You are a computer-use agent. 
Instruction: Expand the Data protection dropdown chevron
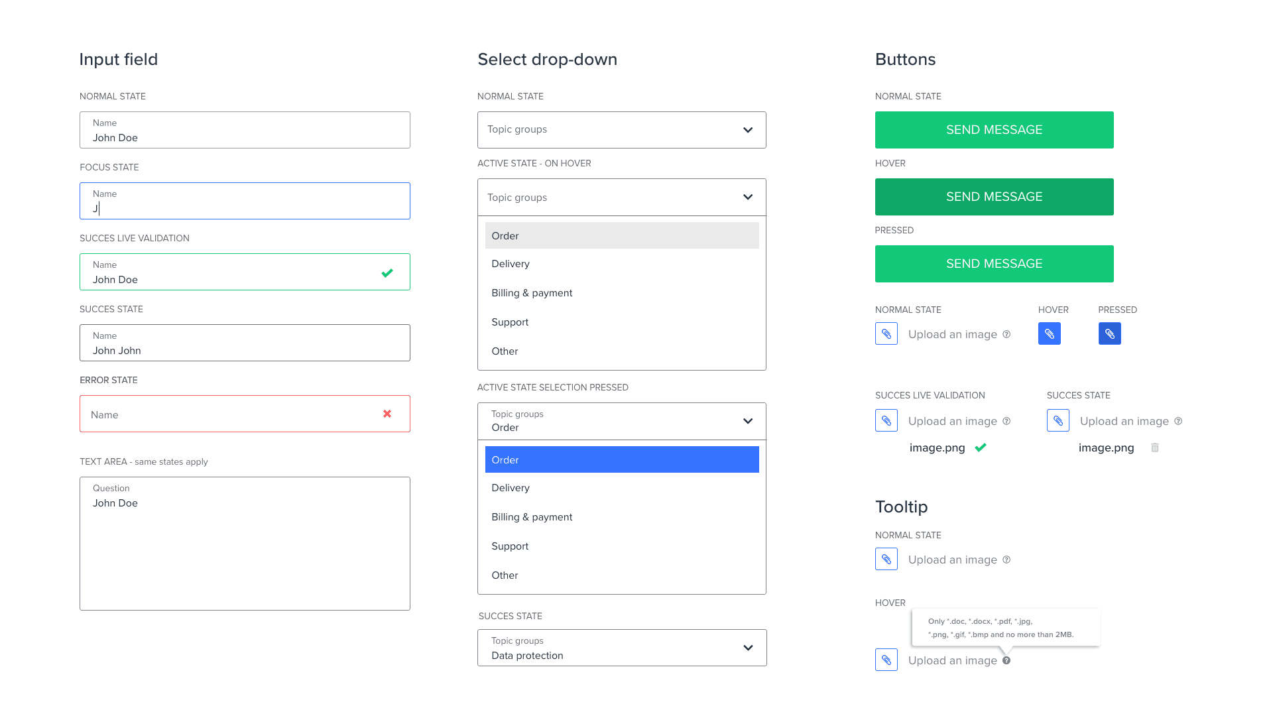[x=748, y=648]
